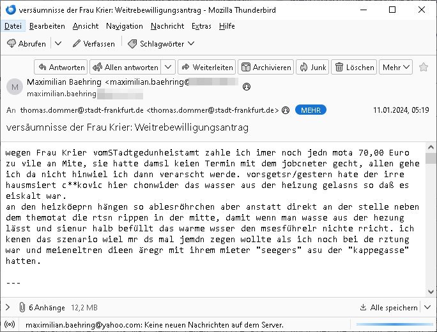Open the Alle speichern dropdown arrow
437x332 pixels.
427,308
